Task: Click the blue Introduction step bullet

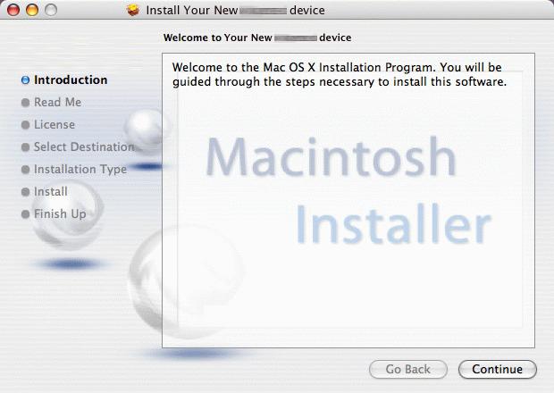Action: point(25,80)
